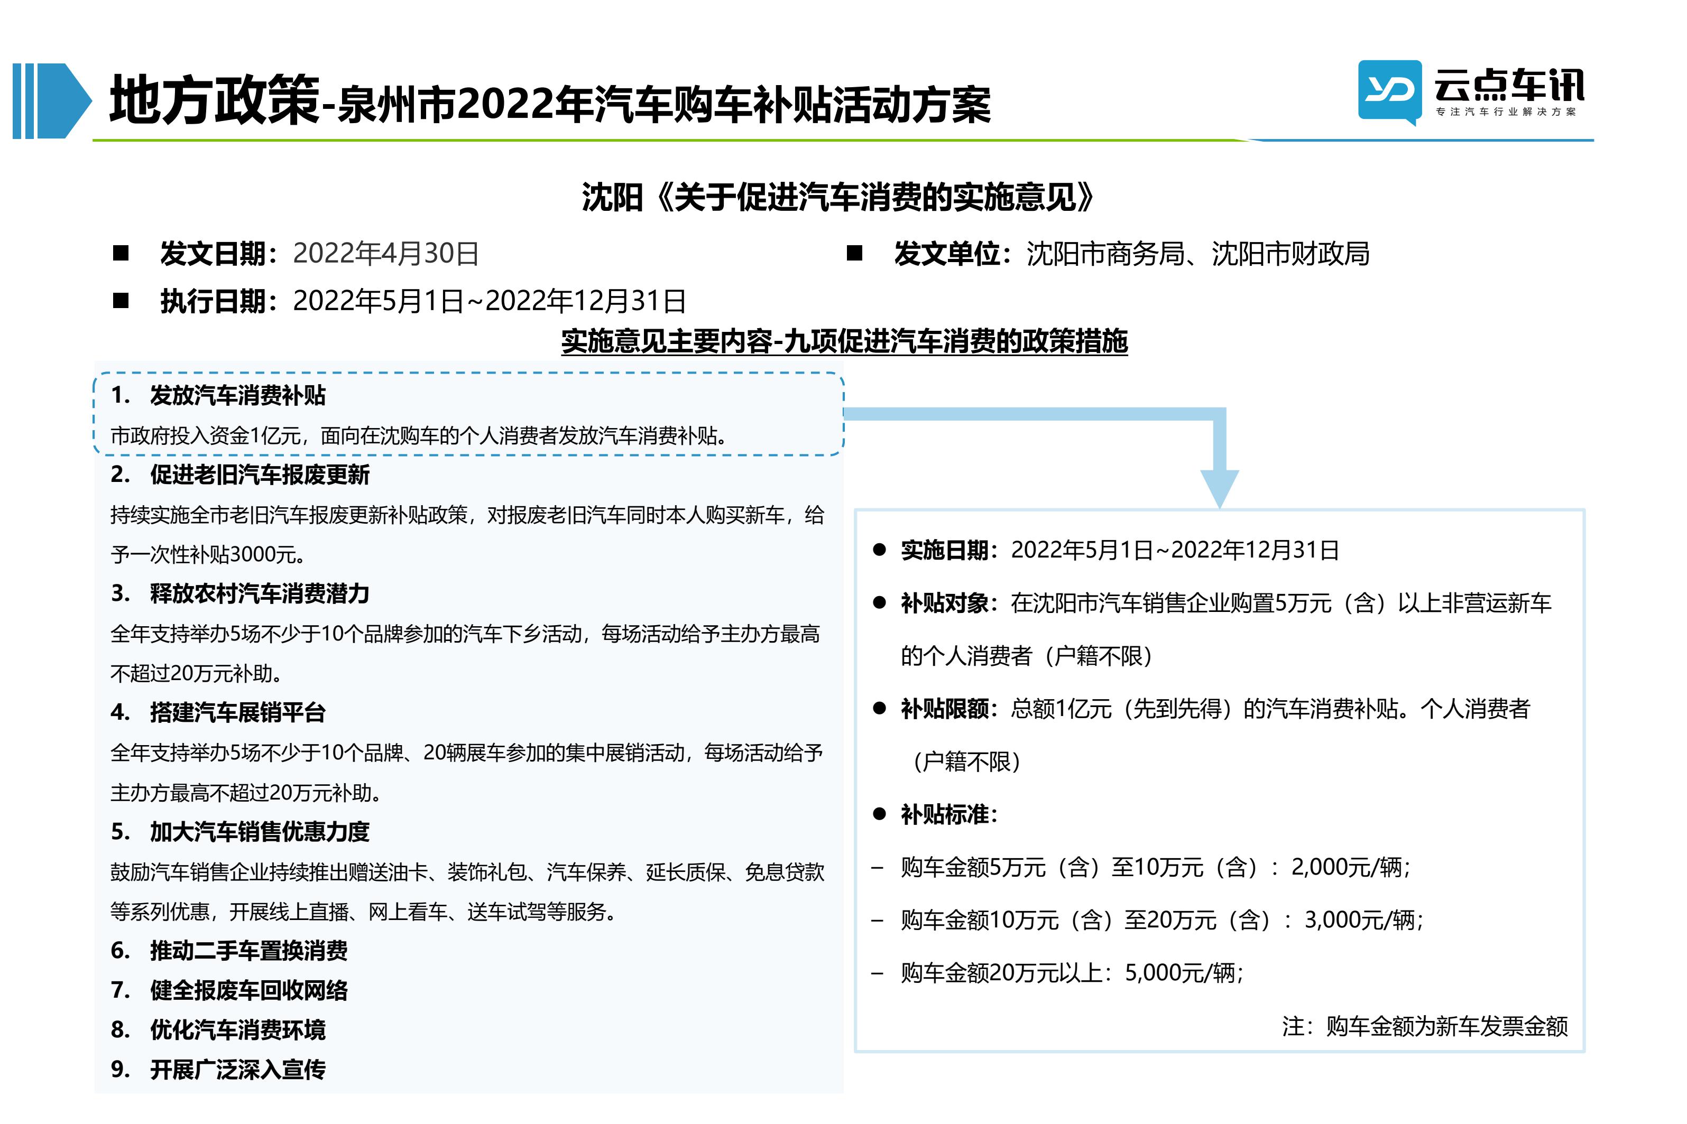This screenshot has width=1687, height=1124.
Task: Click the 补贴标准 label
Action: point(949,814)
